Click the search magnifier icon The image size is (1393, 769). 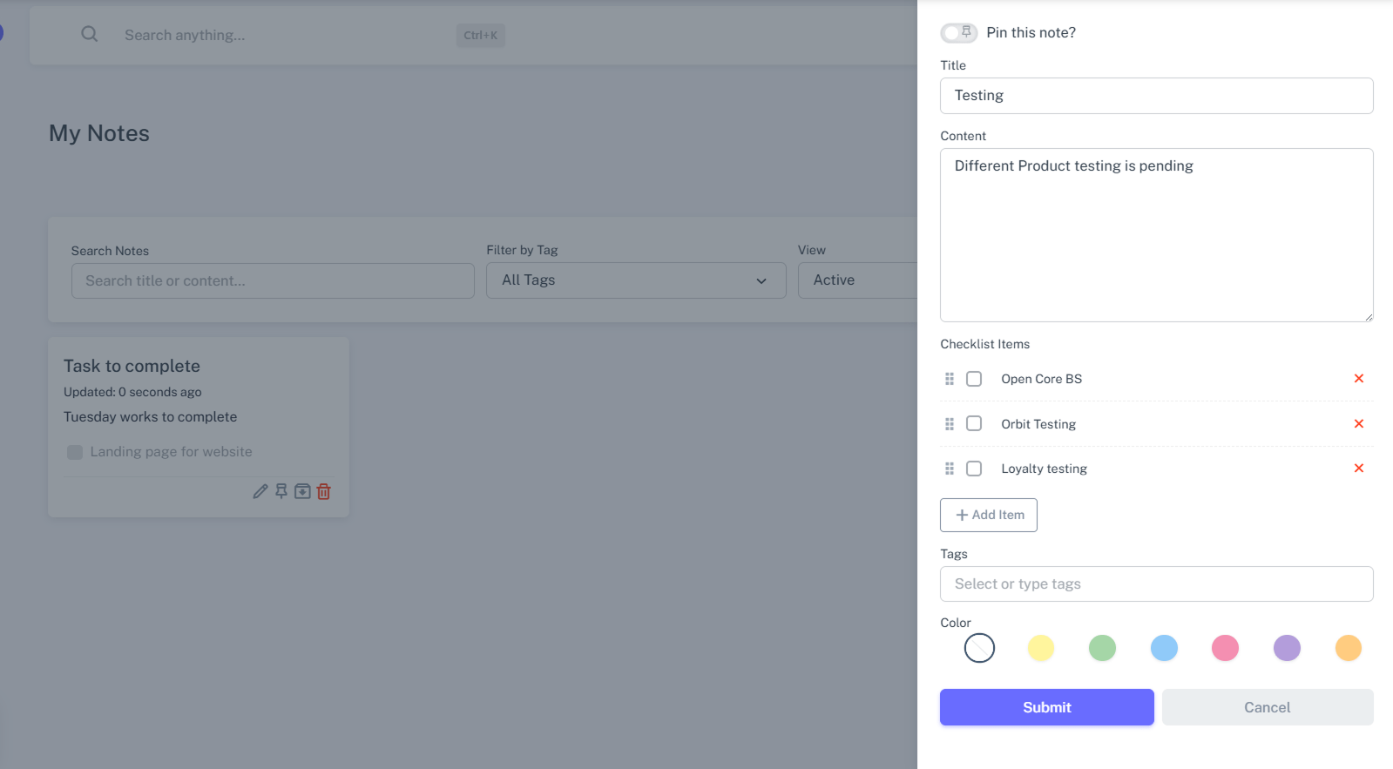pos(90,35)
